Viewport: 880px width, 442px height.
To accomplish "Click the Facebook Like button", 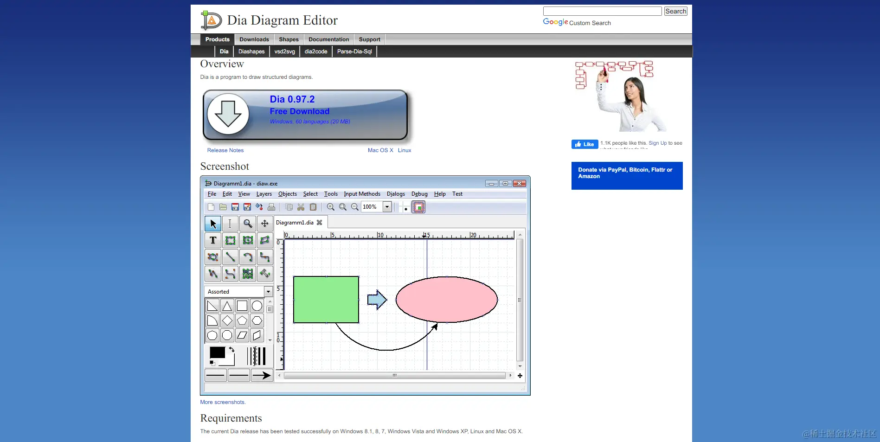I will [x=585, y=144].
